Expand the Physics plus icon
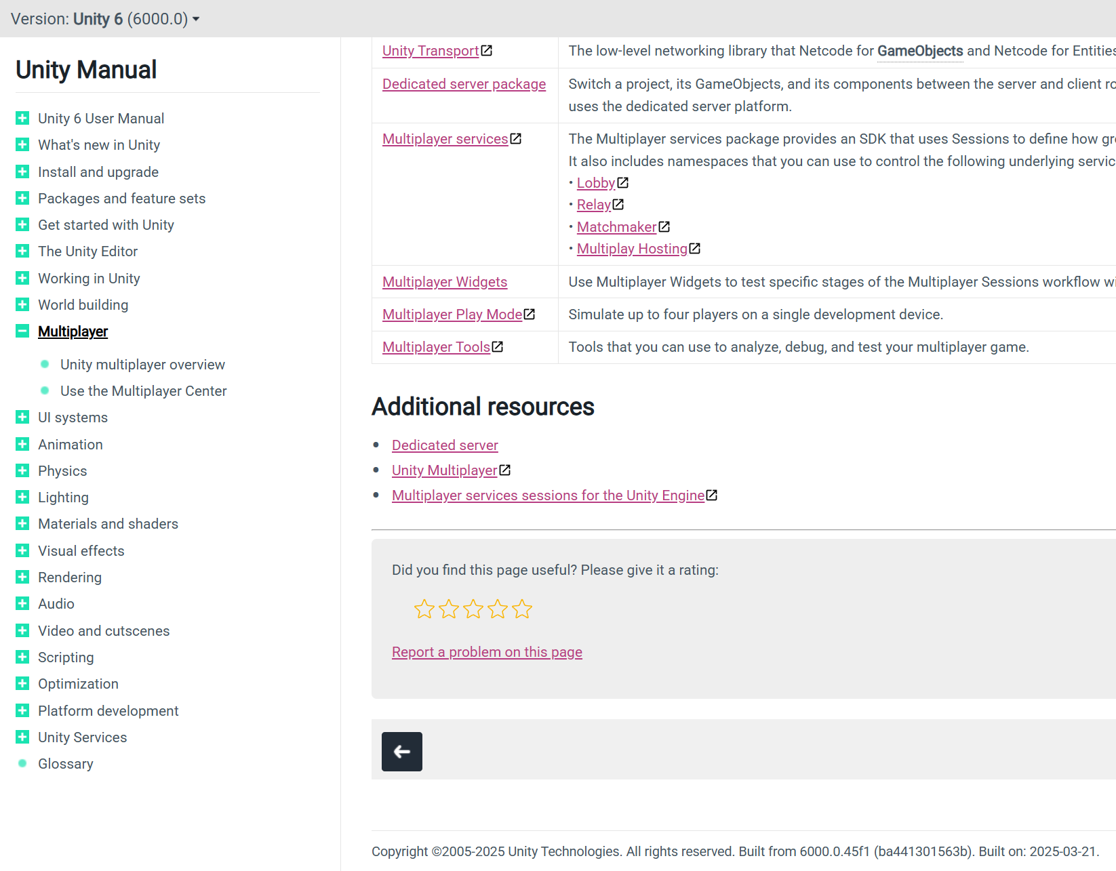Image resolution: width=1116 pixels, height=871 pixels. pyautogui.click(x=22, y=470)
